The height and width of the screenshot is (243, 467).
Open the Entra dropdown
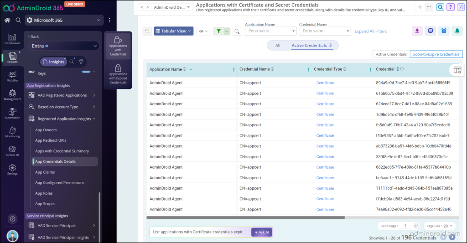click(x=63, y=46)
